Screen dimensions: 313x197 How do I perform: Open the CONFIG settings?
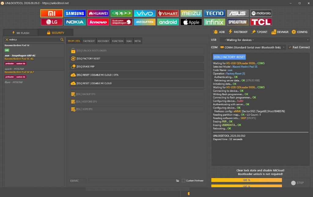tap(300, 32)
